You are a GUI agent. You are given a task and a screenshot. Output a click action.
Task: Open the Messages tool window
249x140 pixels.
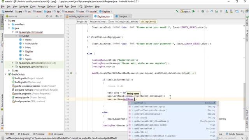[56, 134]
